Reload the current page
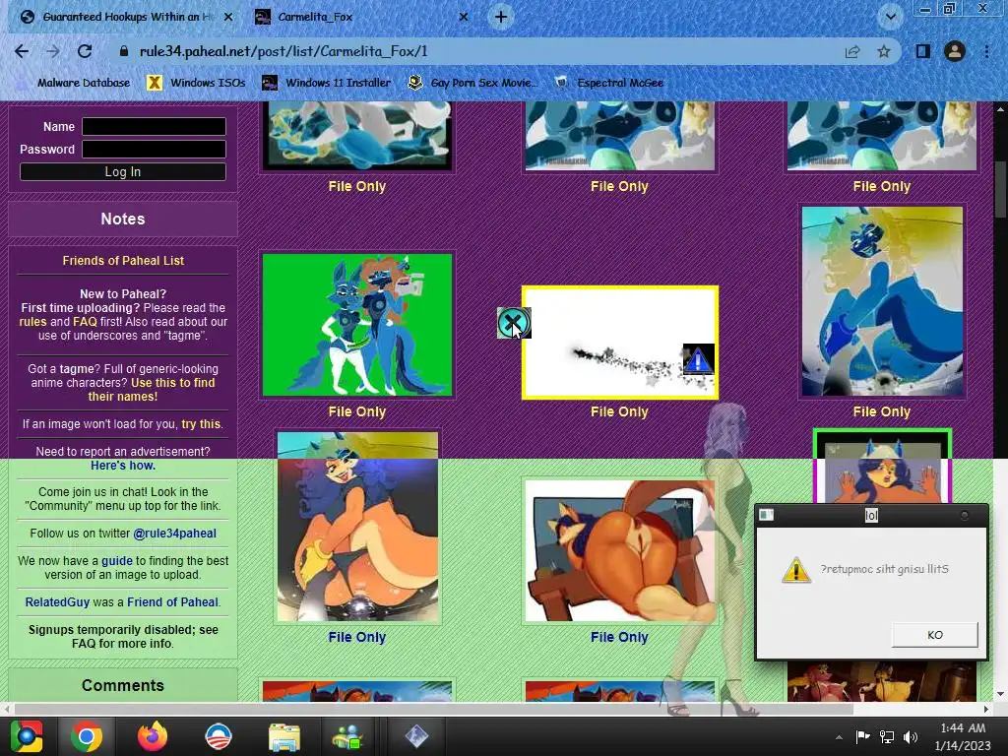This screenshot has height=756, width=1008. tap(85, 51)
